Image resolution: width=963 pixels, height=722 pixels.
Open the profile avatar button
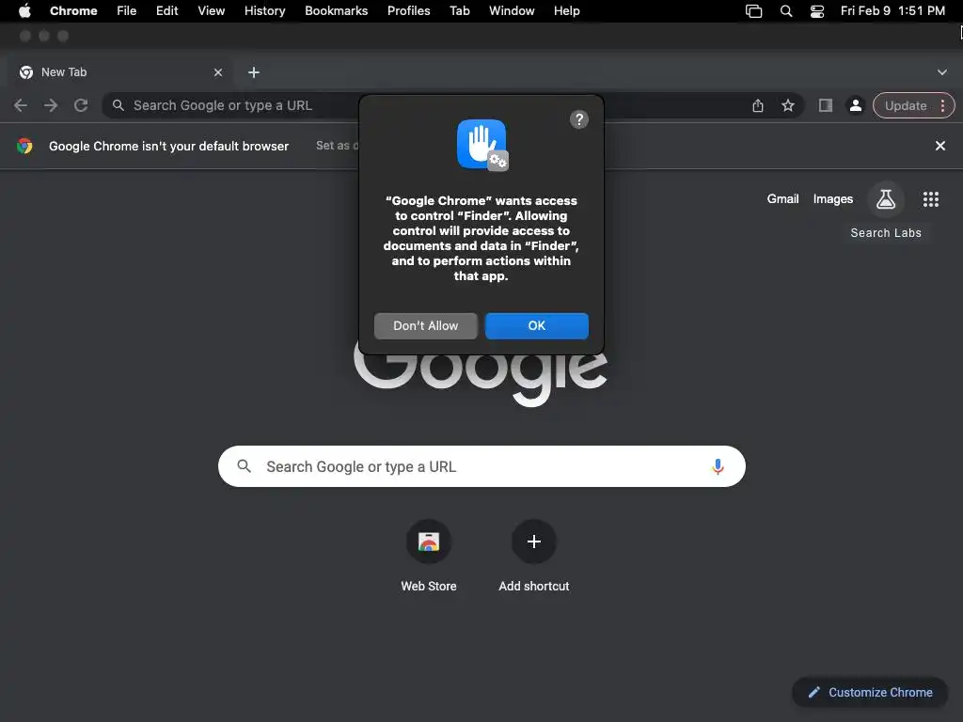pyautogui.click(x=855, y=105)
